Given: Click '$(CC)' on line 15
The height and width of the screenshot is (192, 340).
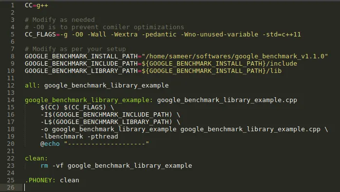Looking at the screenshot, I should pyautogui.click(x=50, y=107).
